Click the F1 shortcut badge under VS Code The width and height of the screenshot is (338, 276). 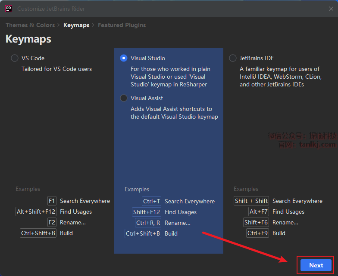(52, 201)
